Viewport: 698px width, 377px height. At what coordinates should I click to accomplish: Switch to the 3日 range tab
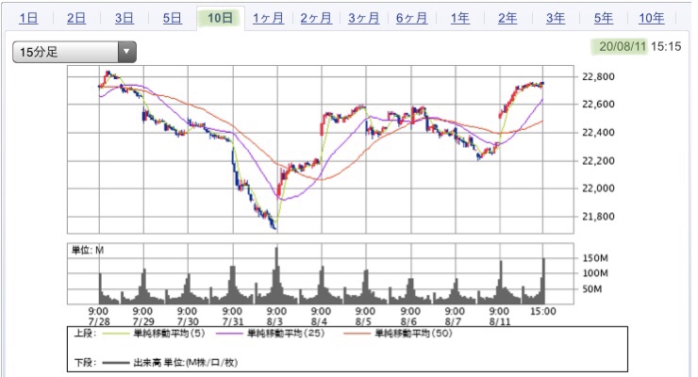coord(125,18)
